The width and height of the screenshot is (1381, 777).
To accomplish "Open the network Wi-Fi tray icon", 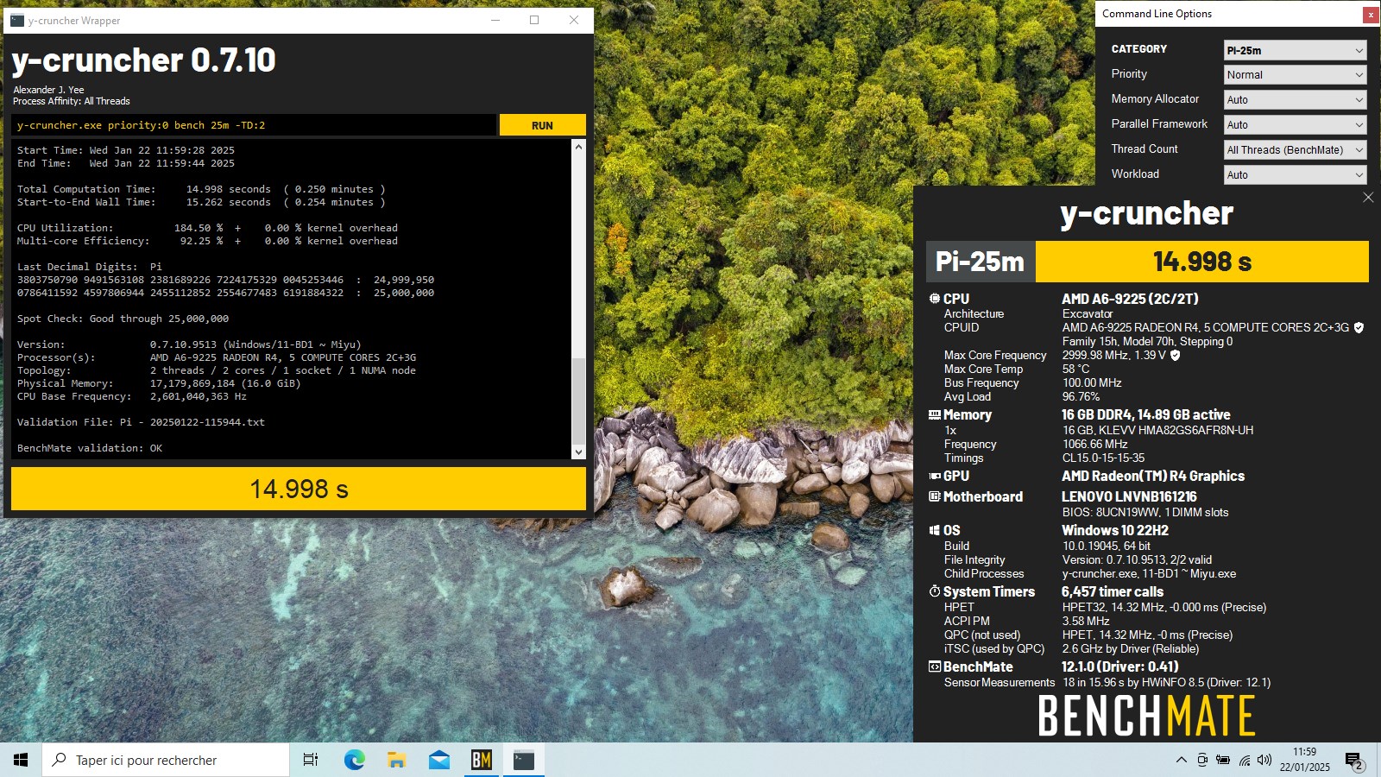I will pyautogui.click(x=1244, y=761).
